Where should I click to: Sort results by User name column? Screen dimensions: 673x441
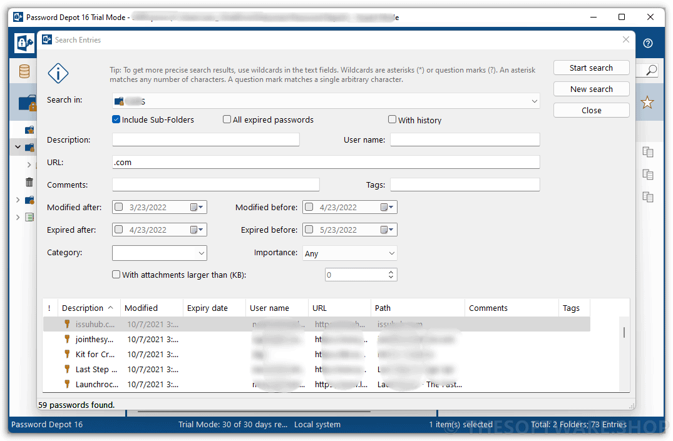click(x=277, y=308)
